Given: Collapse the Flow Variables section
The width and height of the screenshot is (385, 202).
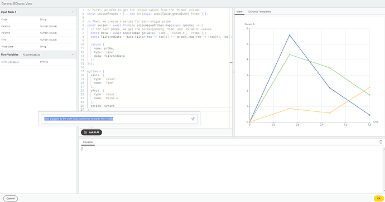Looking at the screenshot, I should (73, 55).
